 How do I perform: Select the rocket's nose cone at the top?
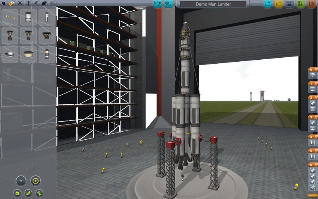point(185,26)
